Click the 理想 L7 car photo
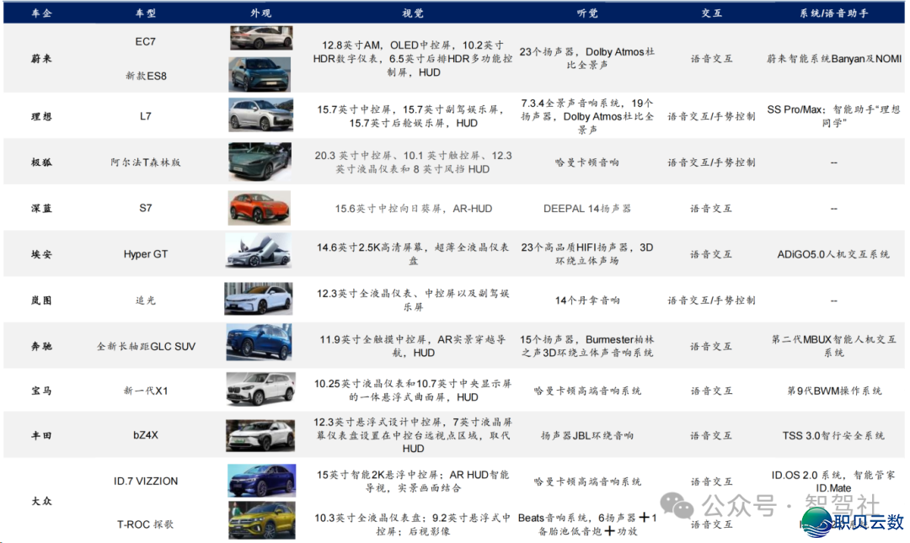910x543 pixels. pyautogui.click(x=260, y=115)
